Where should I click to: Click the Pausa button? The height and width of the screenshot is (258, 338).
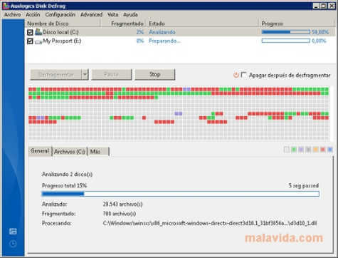(x=112, y=75)
